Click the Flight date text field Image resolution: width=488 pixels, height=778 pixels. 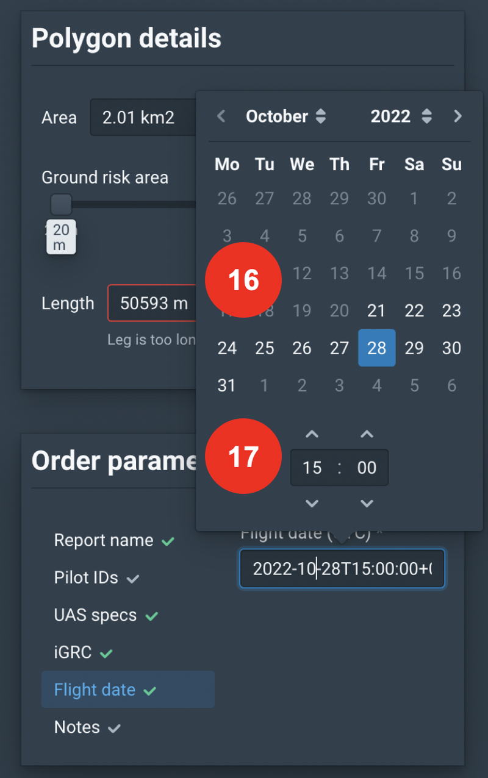click(342, 569)
